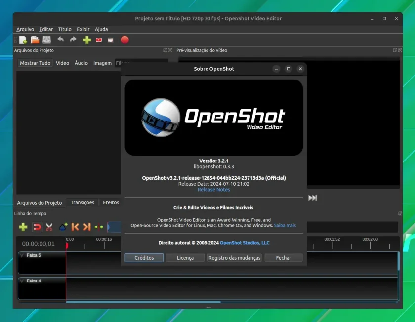Toggle the snapping magnet tool
Image resolution: width=415 pixels, height=322 pixels.
37,227
